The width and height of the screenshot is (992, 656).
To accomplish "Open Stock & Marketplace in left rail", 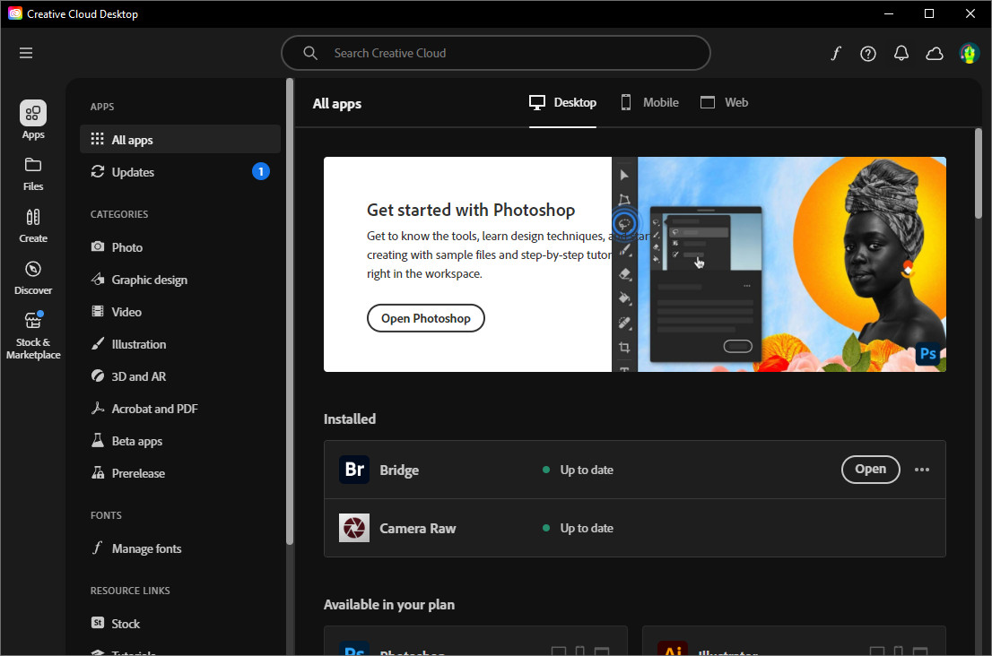I will coord(33,335).
